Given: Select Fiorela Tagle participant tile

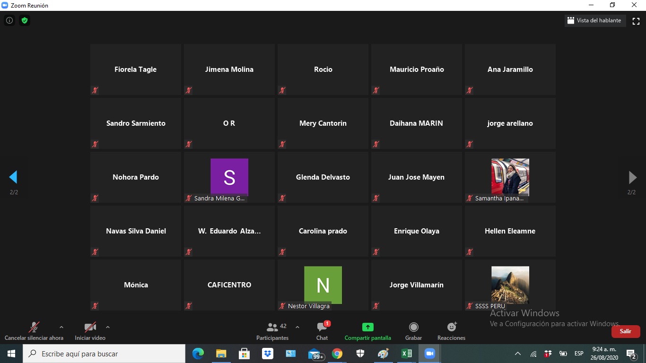Looking at the screenshot, I should tap(136, 69).
